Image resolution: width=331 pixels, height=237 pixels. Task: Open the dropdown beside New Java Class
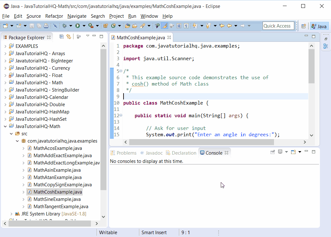[119, 26]
